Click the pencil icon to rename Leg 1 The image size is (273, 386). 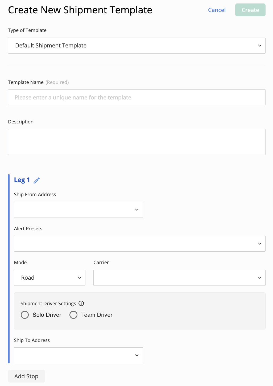pos(37,180)
